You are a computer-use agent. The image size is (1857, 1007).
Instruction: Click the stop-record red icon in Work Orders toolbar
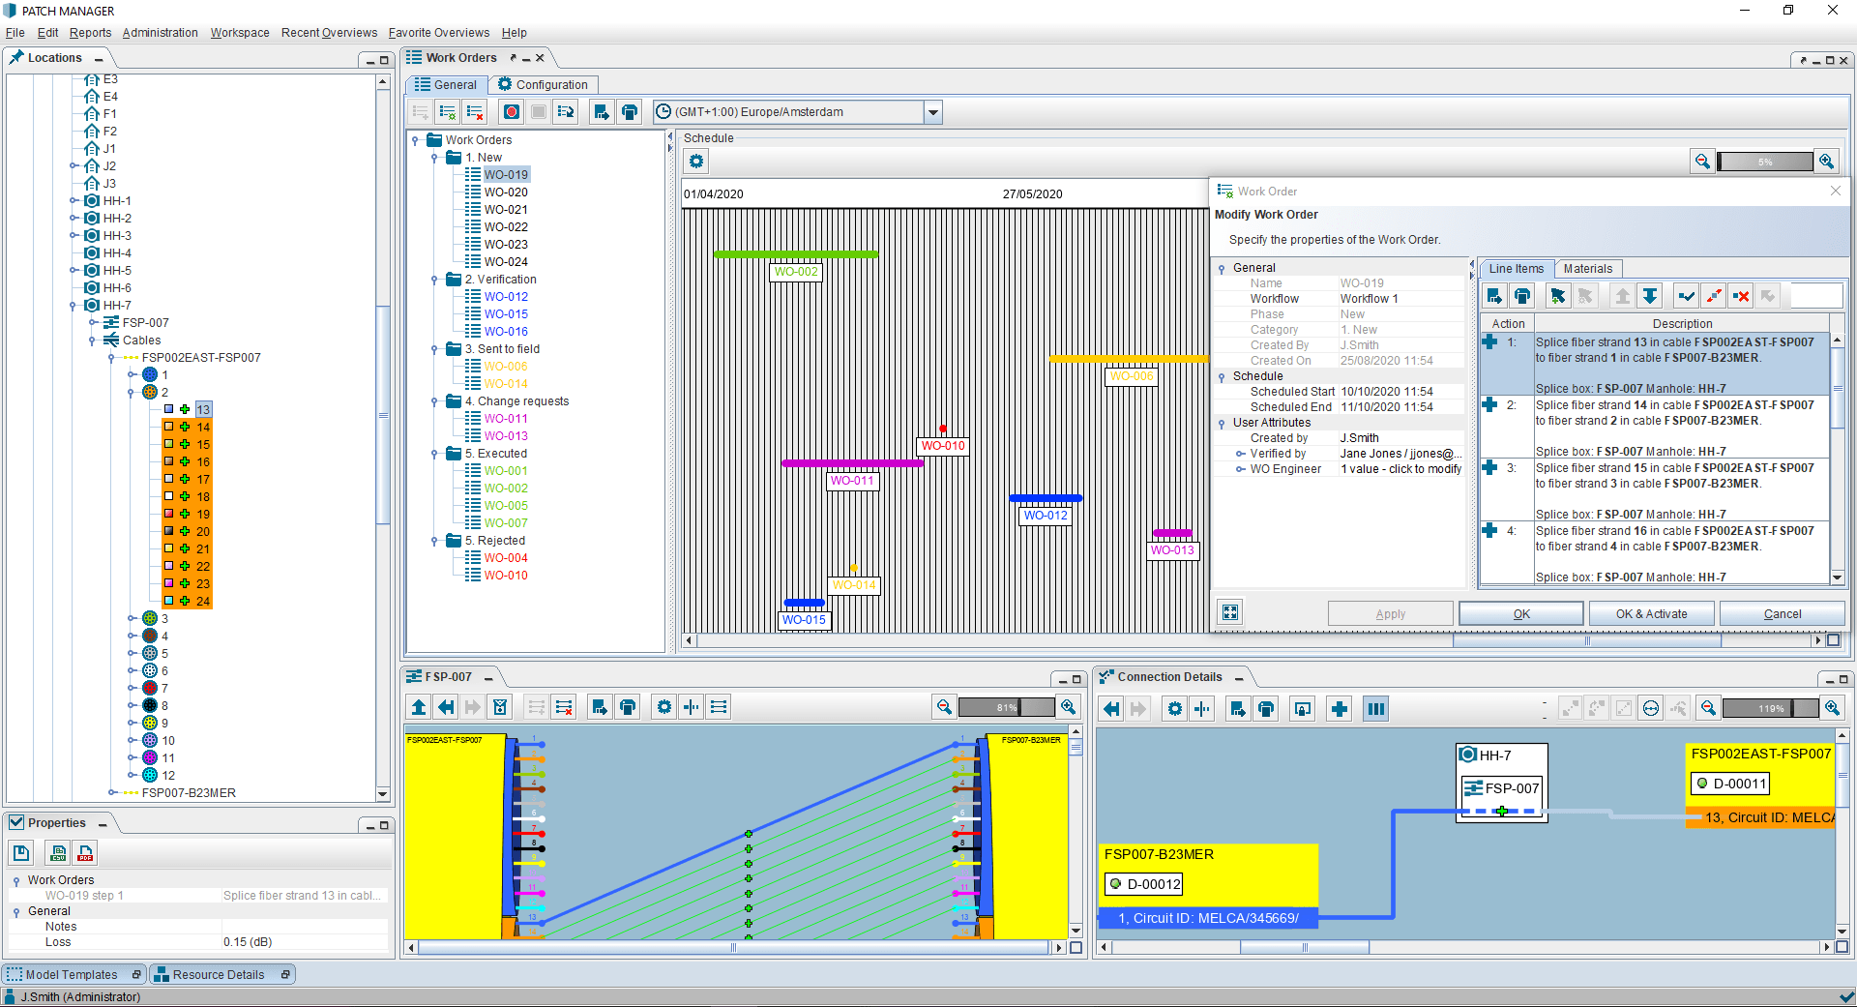[512, 112]
